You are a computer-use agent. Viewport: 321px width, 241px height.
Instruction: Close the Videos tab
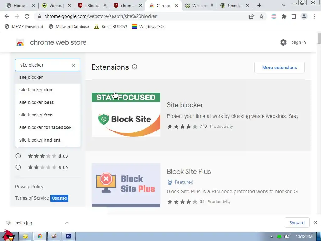69,6
